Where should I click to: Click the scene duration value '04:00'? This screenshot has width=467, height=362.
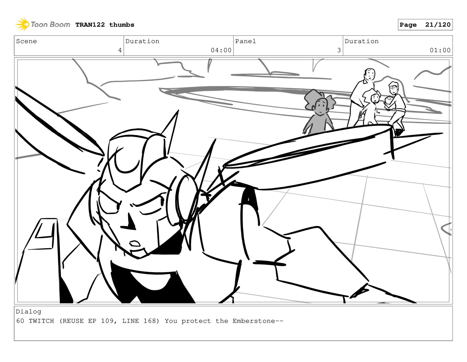pos(221,50)
